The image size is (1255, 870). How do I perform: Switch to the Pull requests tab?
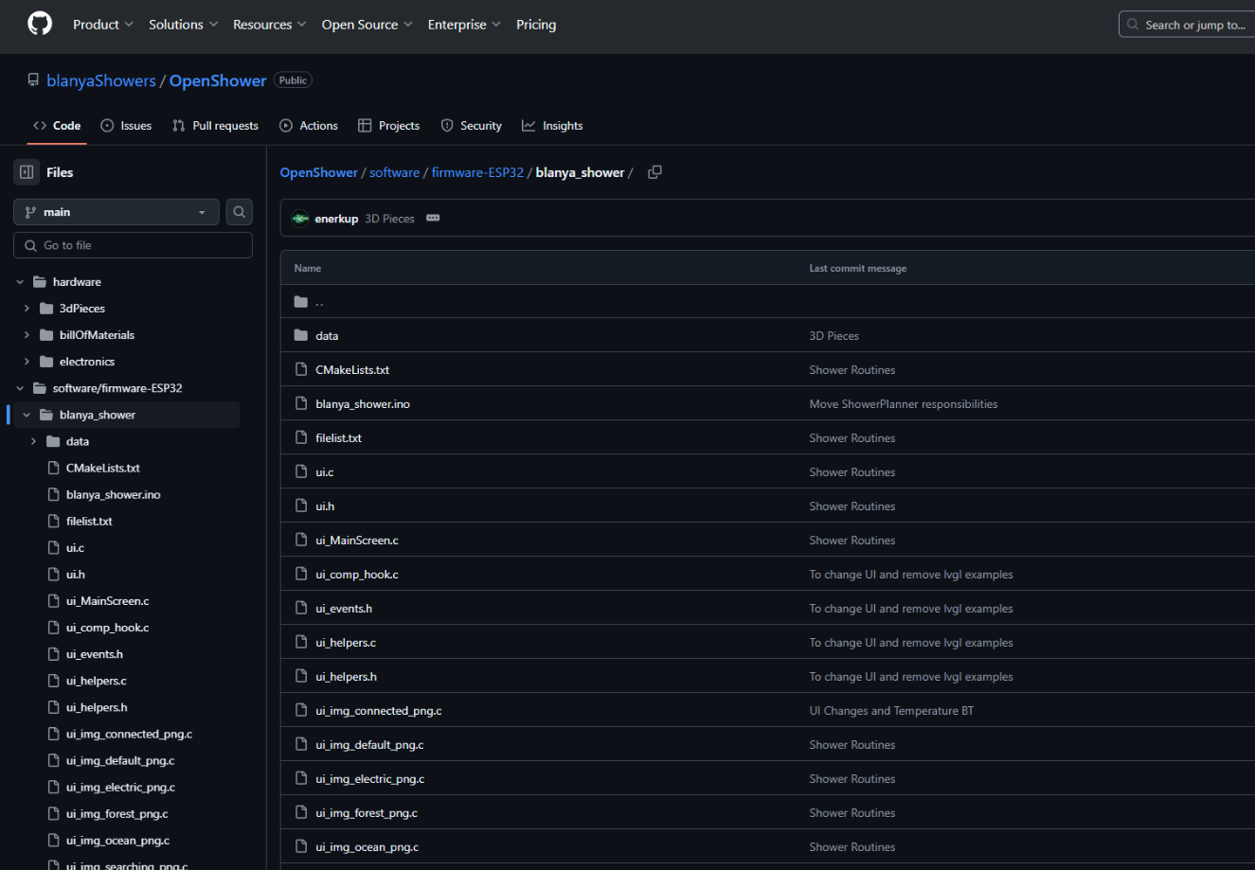point(215,126)
